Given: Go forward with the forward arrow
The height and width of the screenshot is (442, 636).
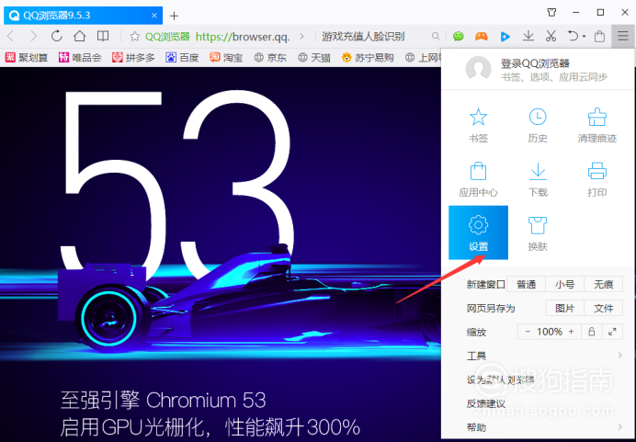Looking at the screenshot, I should point(34,37).
